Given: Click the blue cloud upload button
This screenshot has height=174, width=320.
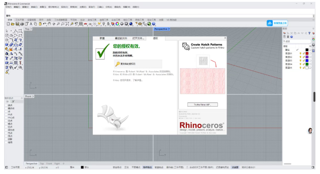Looking at the screenshot, I should 277,23.
